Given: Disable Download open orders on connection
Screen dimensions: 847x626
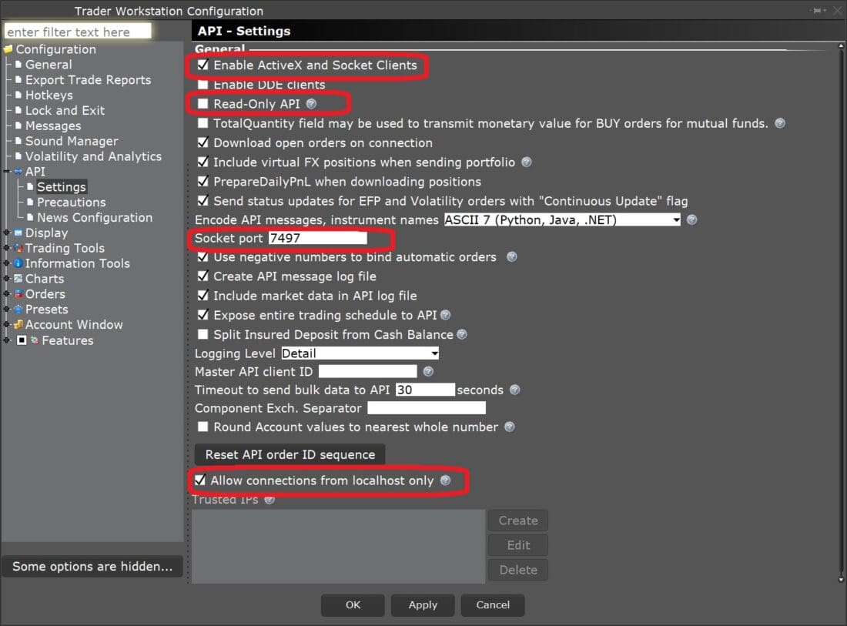Looking at the screenshot, I should pos(204,143).
